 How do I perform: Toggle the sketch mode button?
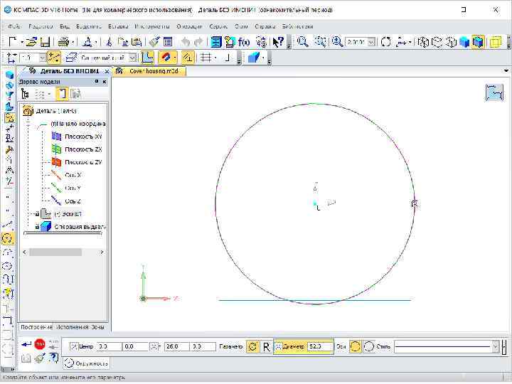pyautogui.click(x=147, y=58)
